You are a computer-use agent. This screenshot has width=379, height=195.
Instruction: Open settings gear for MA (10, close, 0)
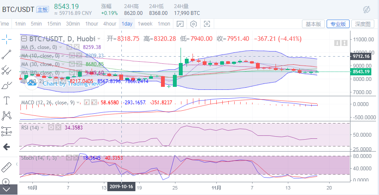point(72,56)
